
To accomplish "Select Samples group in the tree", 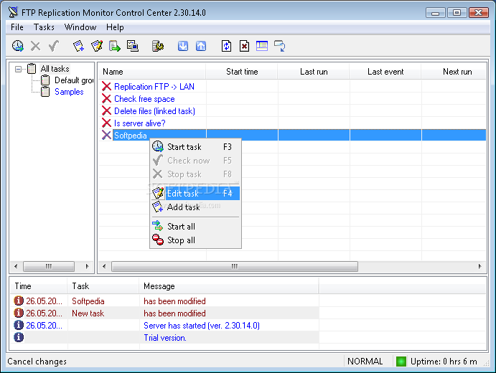I will (69, 92).
